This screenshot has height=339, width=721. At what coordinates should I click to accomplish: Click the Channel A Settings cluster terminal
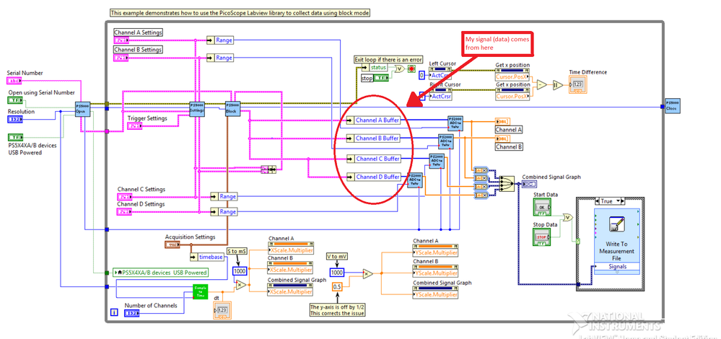(121, 40)
